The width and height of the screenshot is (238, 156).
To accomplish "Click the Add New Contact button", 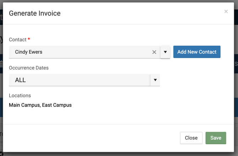I will [x=197, y=52].
